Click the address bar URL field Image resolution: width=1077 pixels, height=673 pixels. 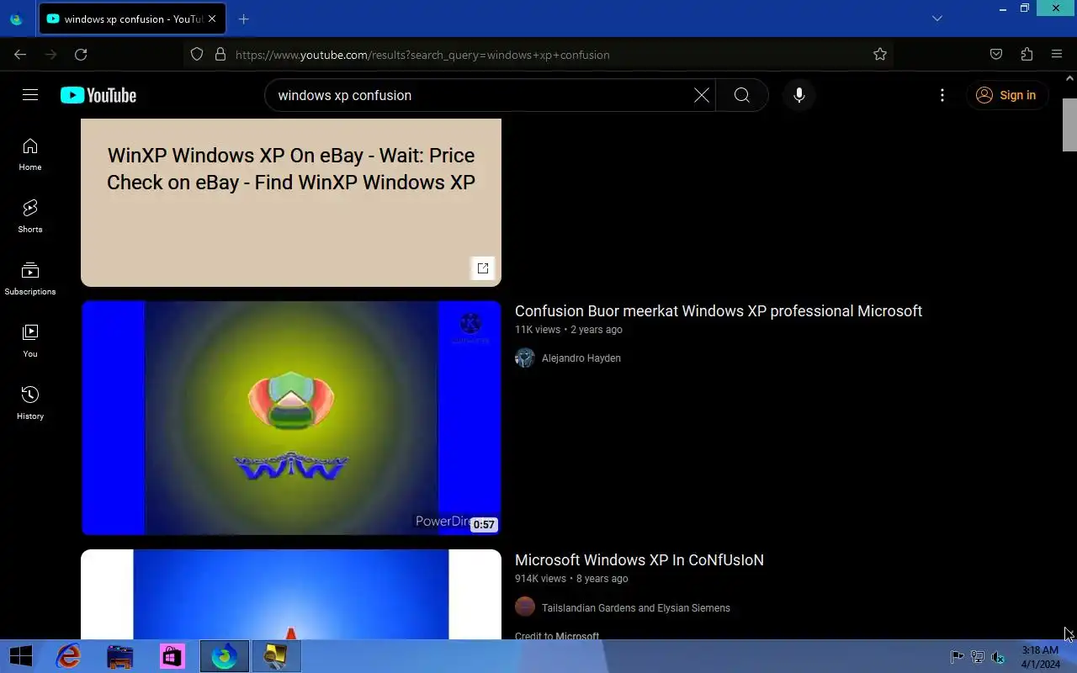pyautogui.click(x=538, y=55)
